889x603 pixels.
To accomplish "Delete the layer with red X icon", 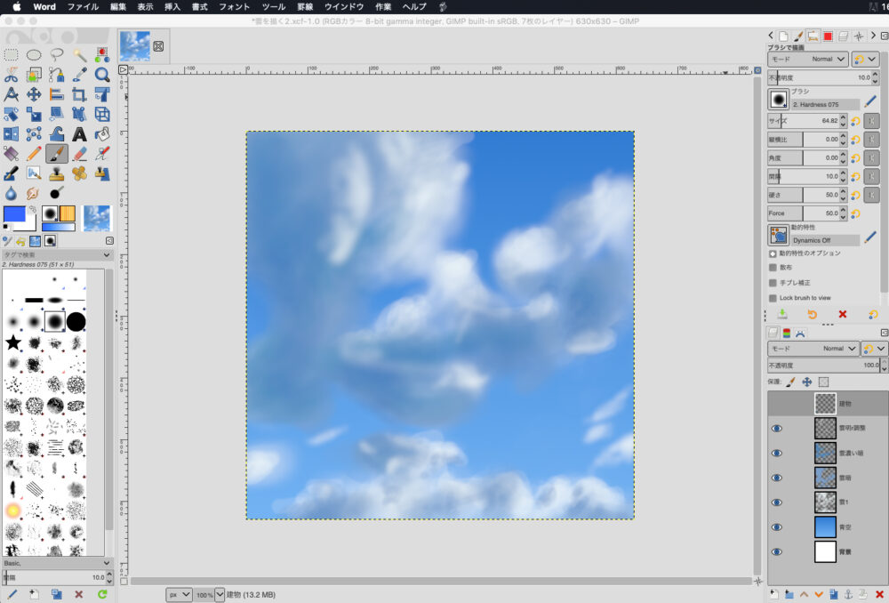I will point(879,594).
